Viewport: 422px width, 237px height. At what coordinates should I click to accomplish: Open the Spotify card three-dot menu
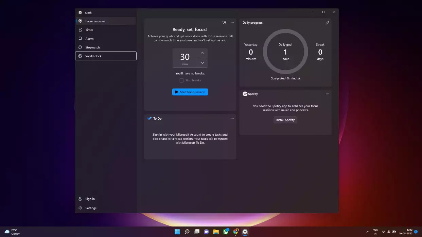click(x=328, y=94)
